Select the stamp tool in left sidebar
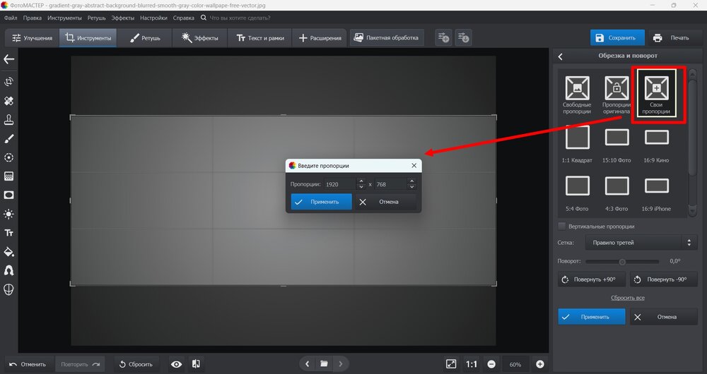707x374 pixels. [9, 119]
